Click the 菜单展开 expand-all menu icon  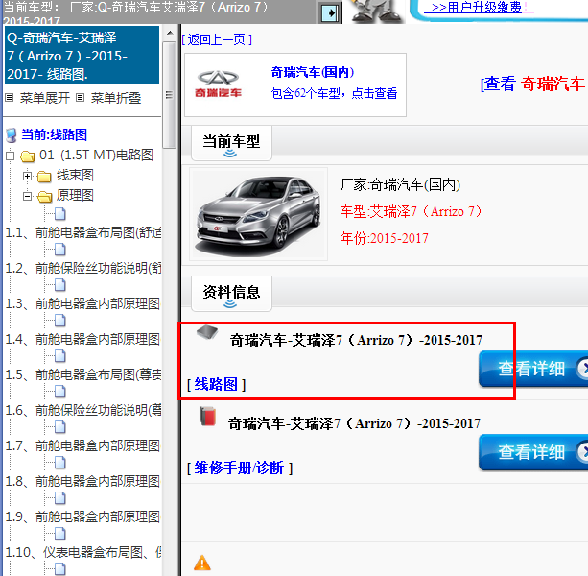[x=10, y=98]
